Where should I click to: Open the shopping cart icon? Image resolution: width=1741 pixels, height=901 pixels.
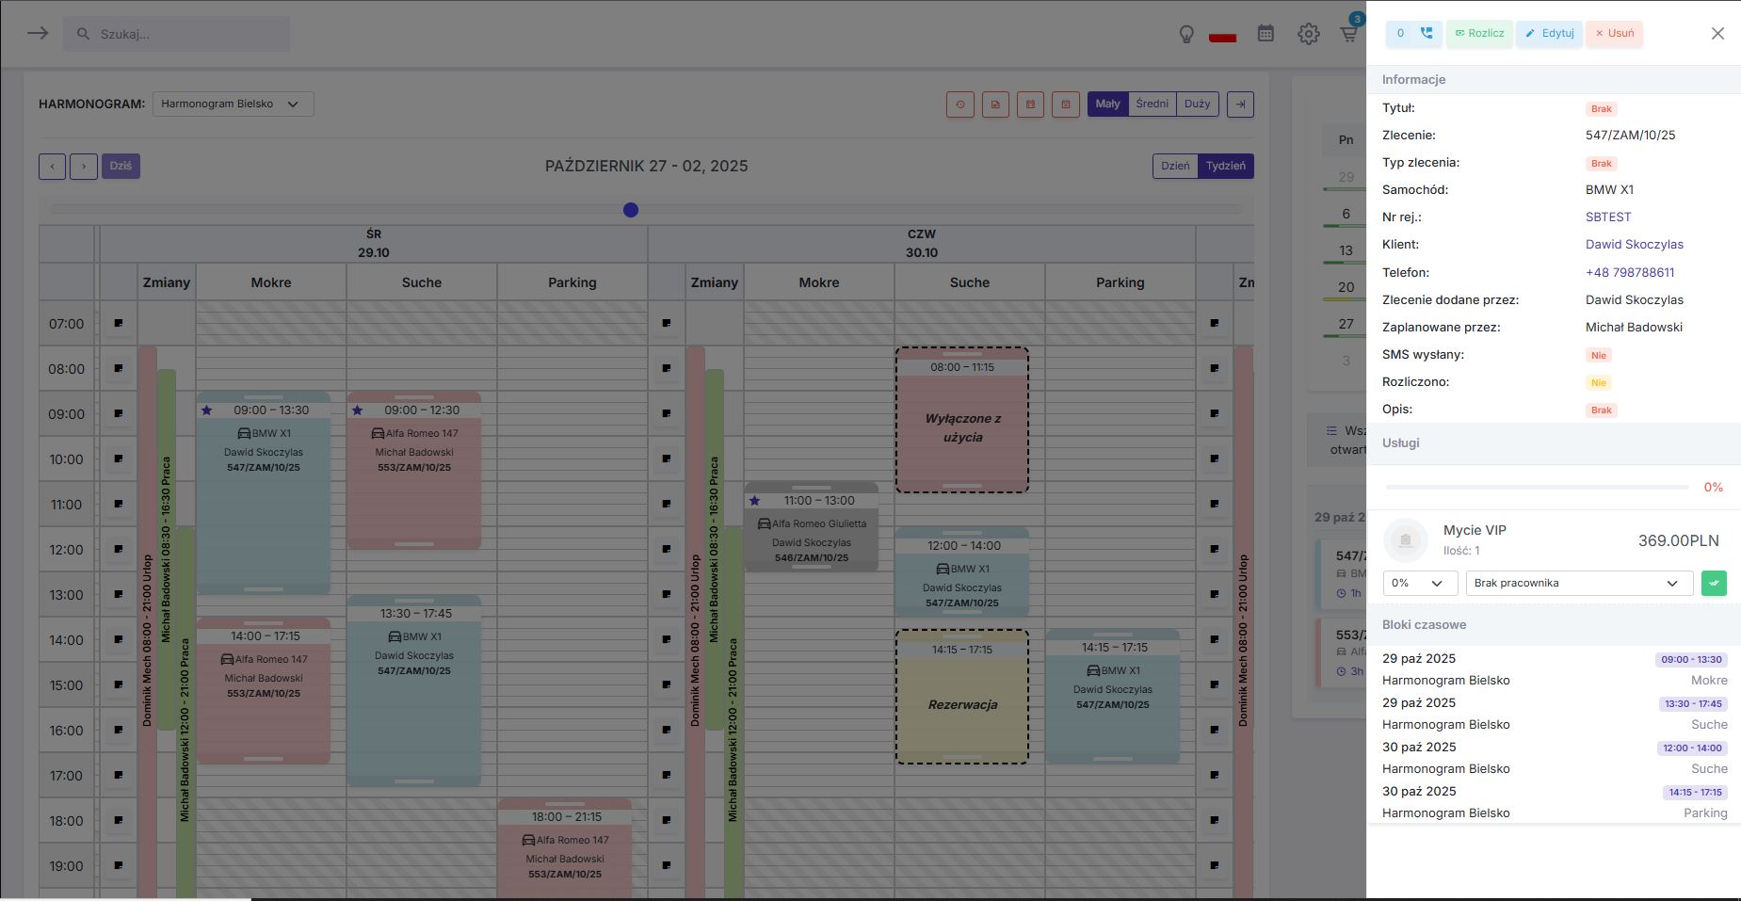point(1349,34)
